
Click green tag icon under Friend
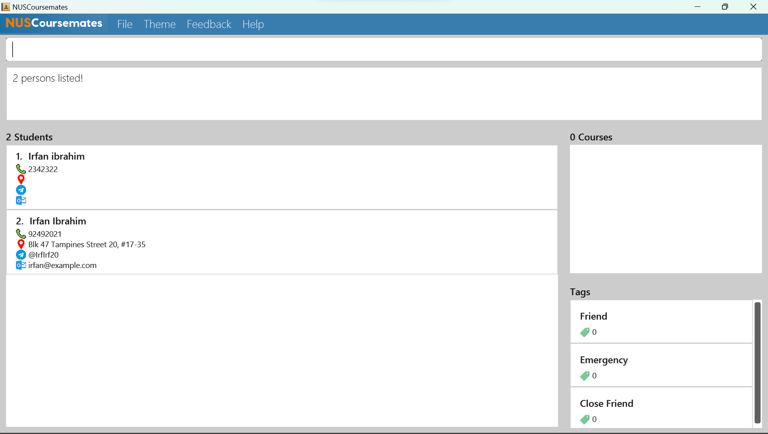[585, 332]
